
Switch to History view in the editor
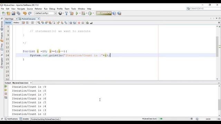point(16,23)
